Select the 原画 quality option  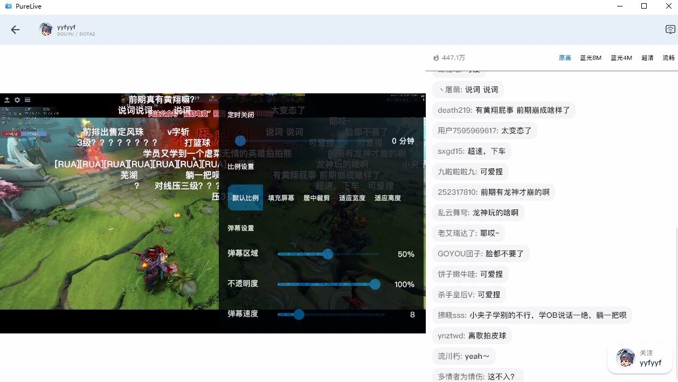(x=565, y=58)
